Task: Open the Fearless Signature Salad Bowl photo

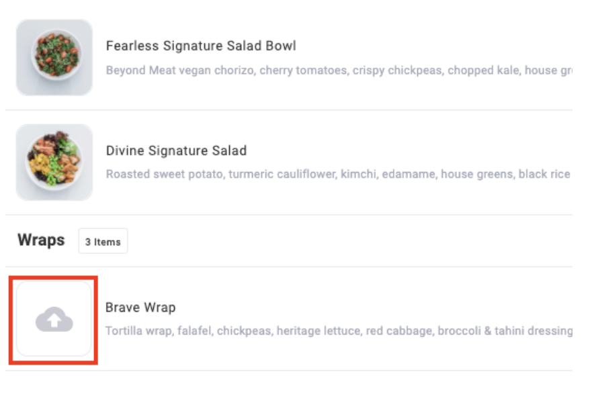Action: 54,58
